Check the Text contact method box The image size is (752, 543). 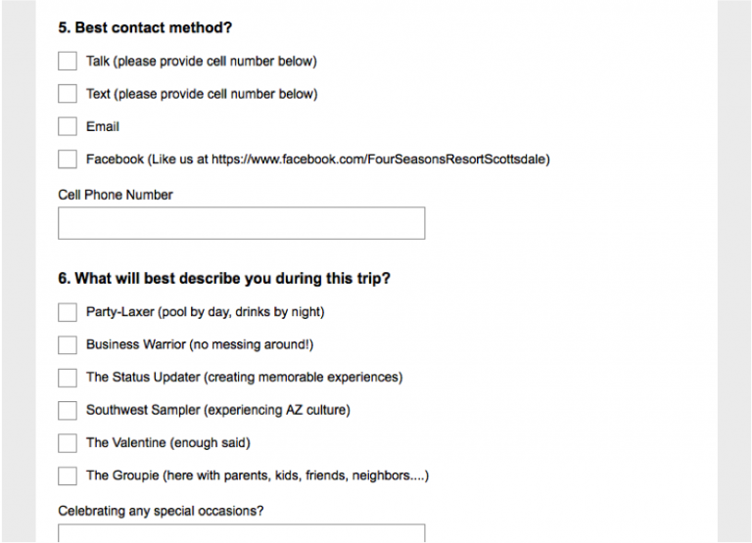click(68, 94)
